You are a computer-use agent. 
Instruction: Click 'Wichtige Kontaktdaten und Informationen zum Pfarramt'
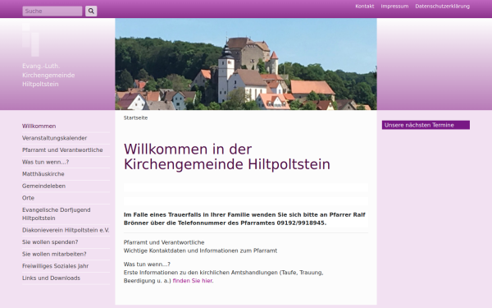click(200, 251)
